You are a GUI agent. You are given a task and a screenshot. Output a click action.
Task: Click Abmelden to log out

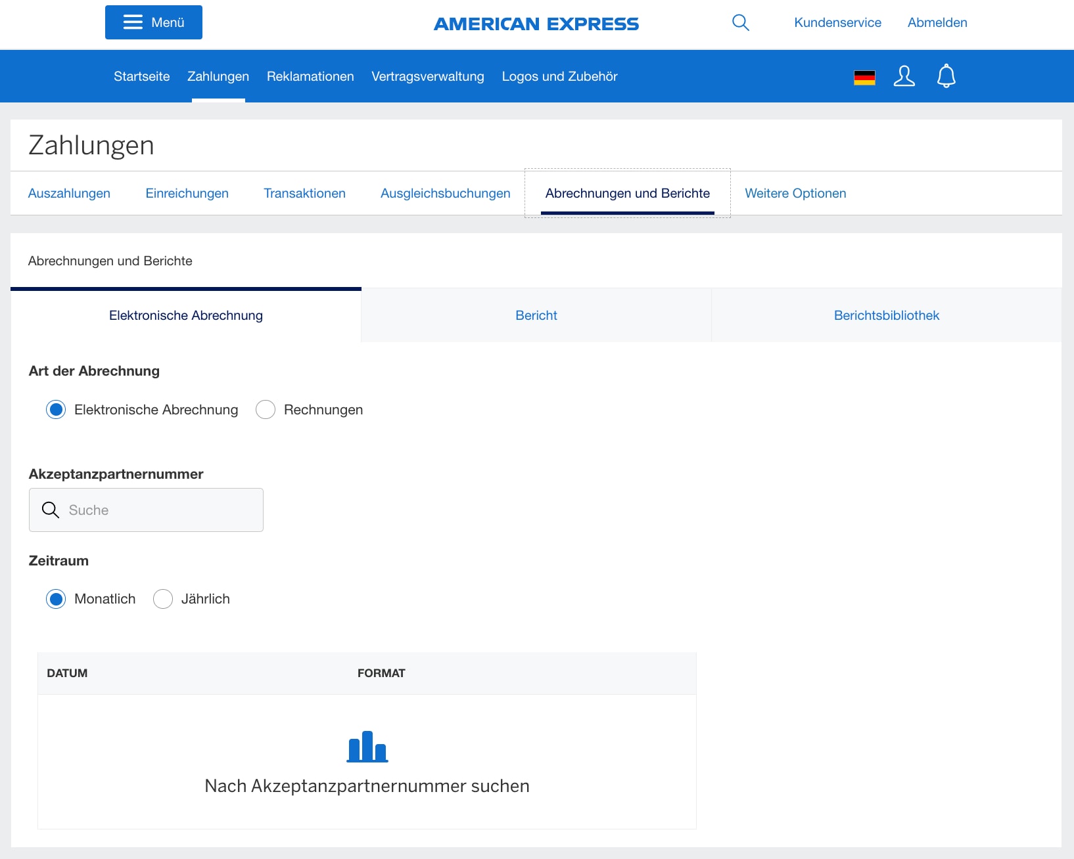pos(937,22)
